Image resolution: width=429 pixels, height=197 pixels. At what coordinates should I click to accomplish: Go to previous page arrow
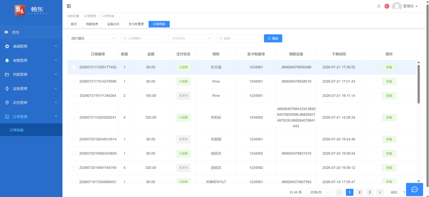(x=339, y=192)
